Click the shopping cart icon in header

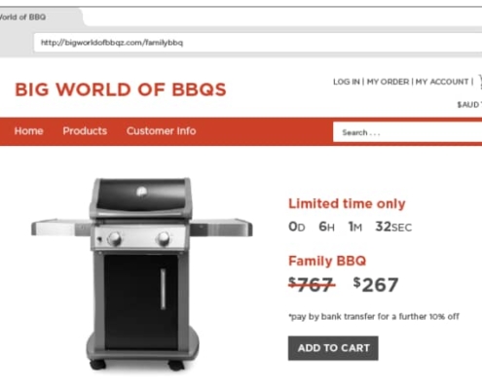coord(480,82)
